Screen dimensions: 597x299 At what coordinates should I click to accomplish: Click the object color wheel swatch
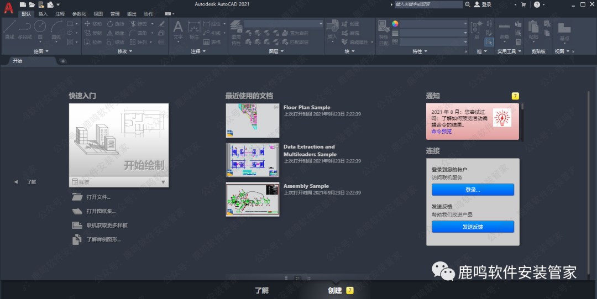pos(395,24)
